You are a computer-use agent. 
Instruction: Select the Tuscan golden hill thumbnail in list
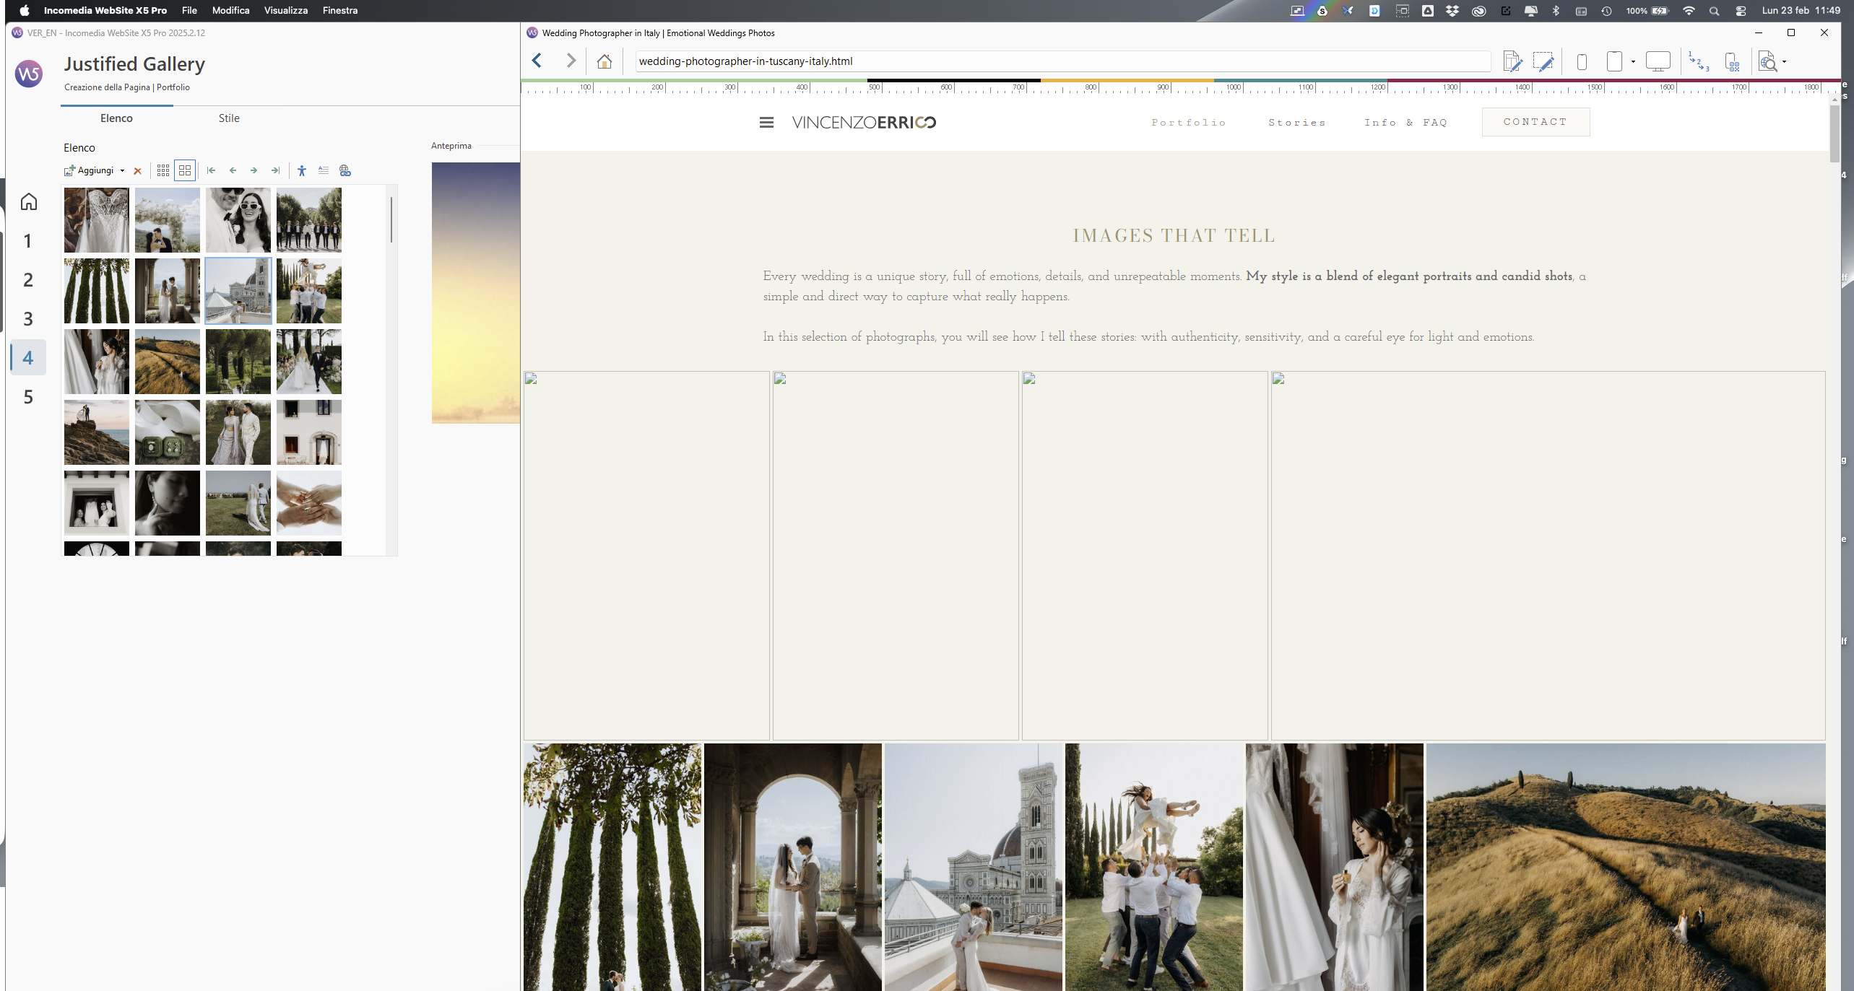point(168,362)
